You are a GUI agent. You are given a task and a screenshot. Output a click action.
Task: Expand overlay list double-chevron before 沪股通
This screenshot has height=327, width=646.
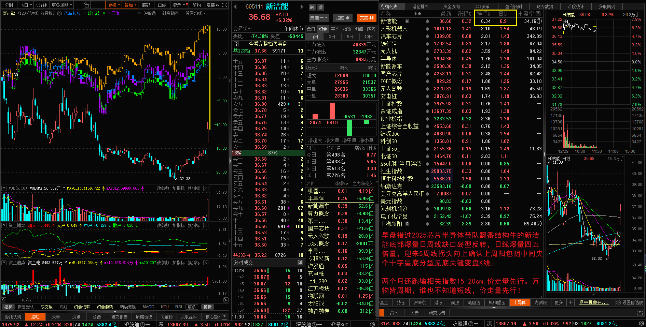(x=139, y=13)
